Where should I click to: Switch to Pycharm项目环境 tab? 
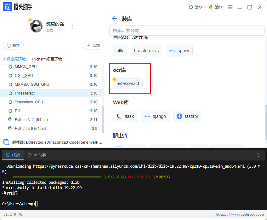pos(47,59)
